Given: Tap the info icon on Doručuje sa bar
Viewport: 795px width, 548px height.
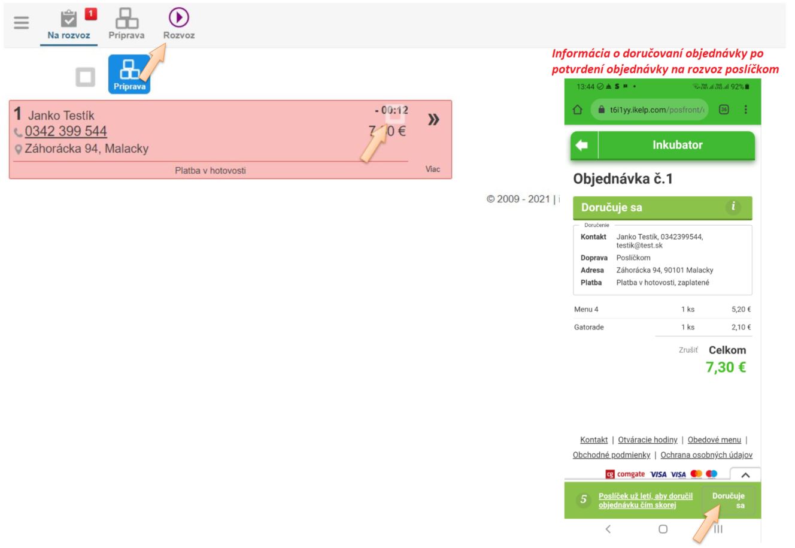Looking at the screenshot, I should 733,207.
